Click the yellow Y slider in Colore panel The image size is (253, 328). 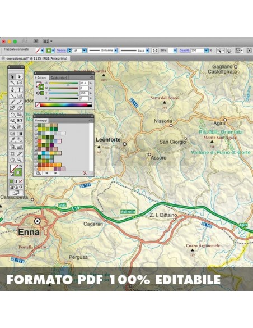64,93
